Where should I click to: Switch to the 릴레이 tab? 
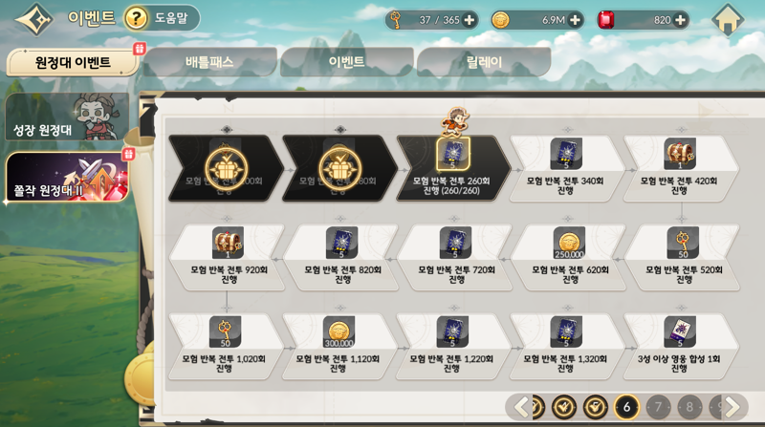tap(484, 62)
